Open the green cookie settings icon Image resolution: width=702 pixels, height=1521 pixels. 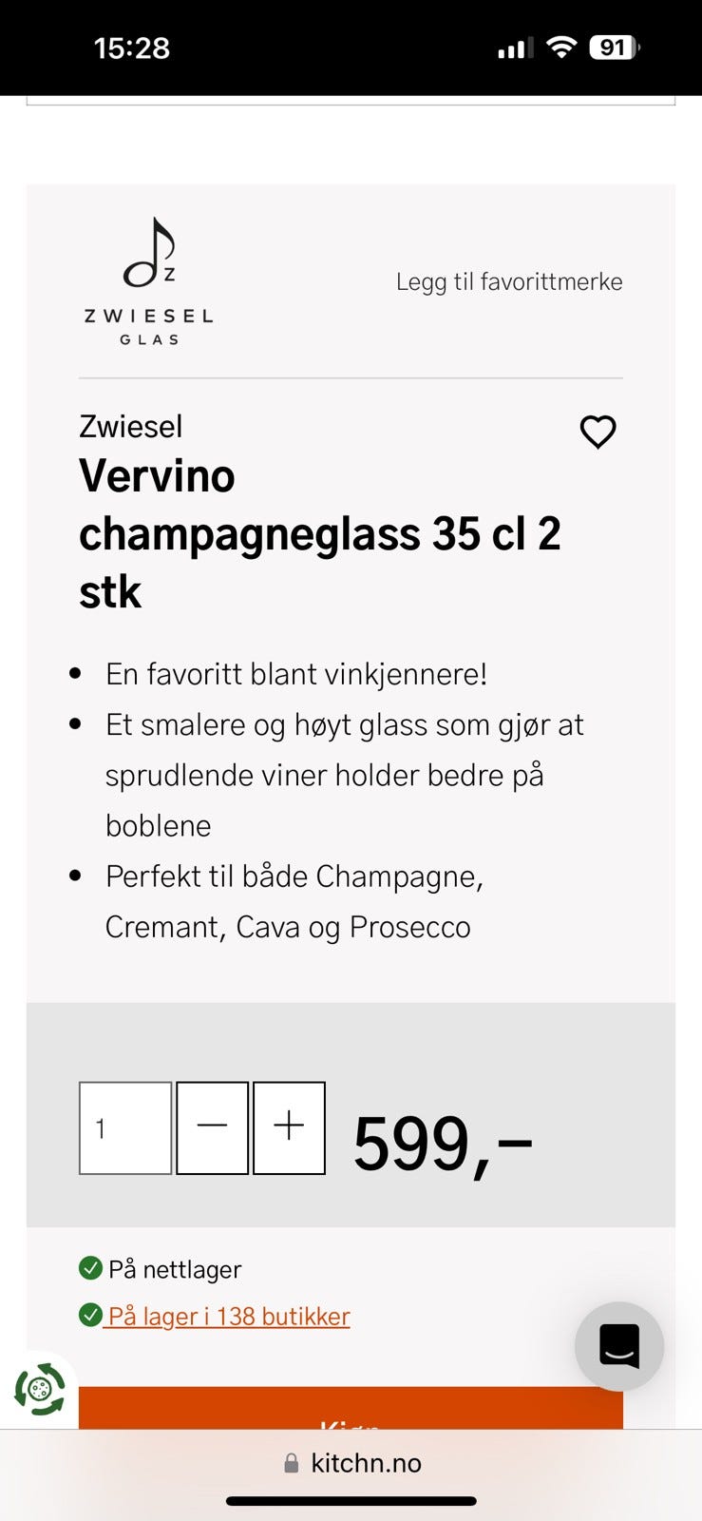point(39,1389)
